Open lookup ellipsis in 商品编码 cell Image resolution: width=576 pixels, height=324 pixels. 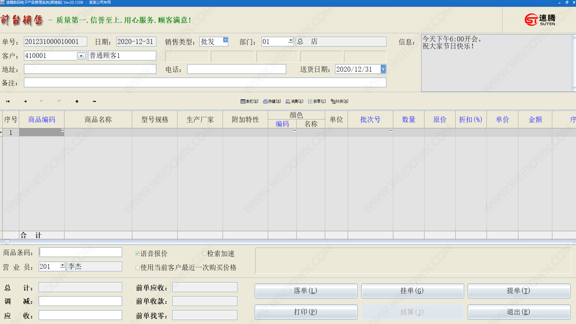(62, 130)
